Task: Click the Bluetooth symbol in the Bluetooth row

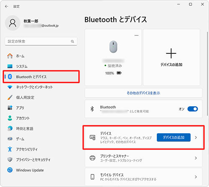Action: click(x=92, y=109)
